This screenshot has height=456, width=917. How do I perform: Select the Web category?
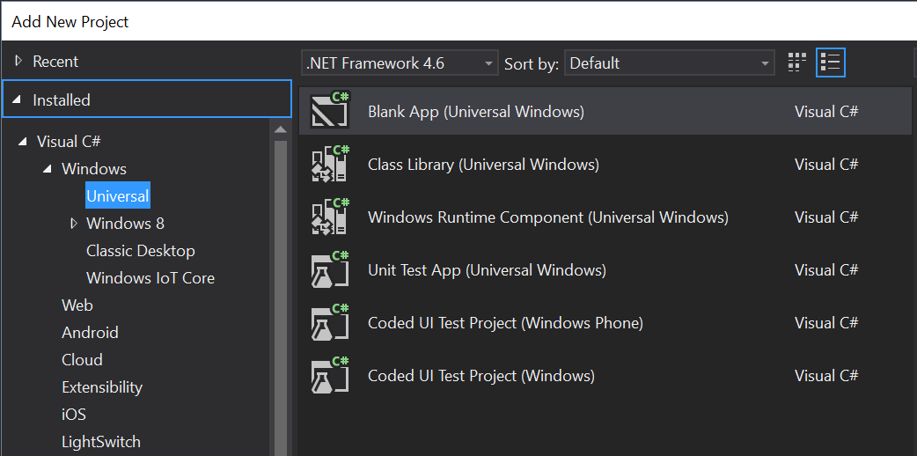(x=77, y=305)
